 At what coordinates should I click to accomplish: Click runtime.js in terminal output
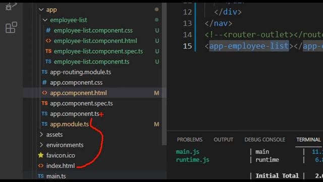tap(193, 160)
